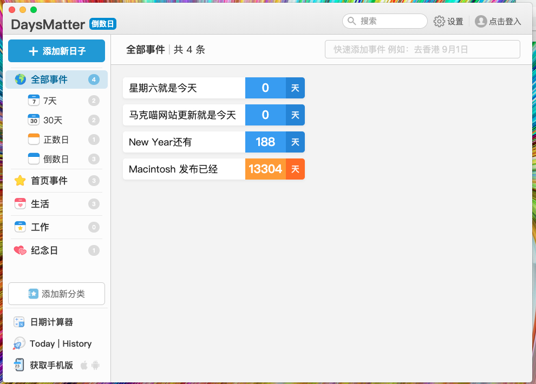This screenshot has height=384, width=536.
Task: Click the rocket icon beside Today | History
Action: coord(19,343)
